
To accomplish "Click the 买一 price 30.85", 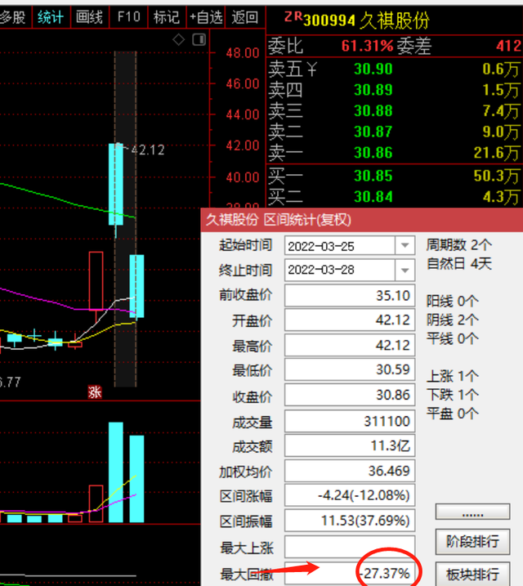I will (373, 176).
